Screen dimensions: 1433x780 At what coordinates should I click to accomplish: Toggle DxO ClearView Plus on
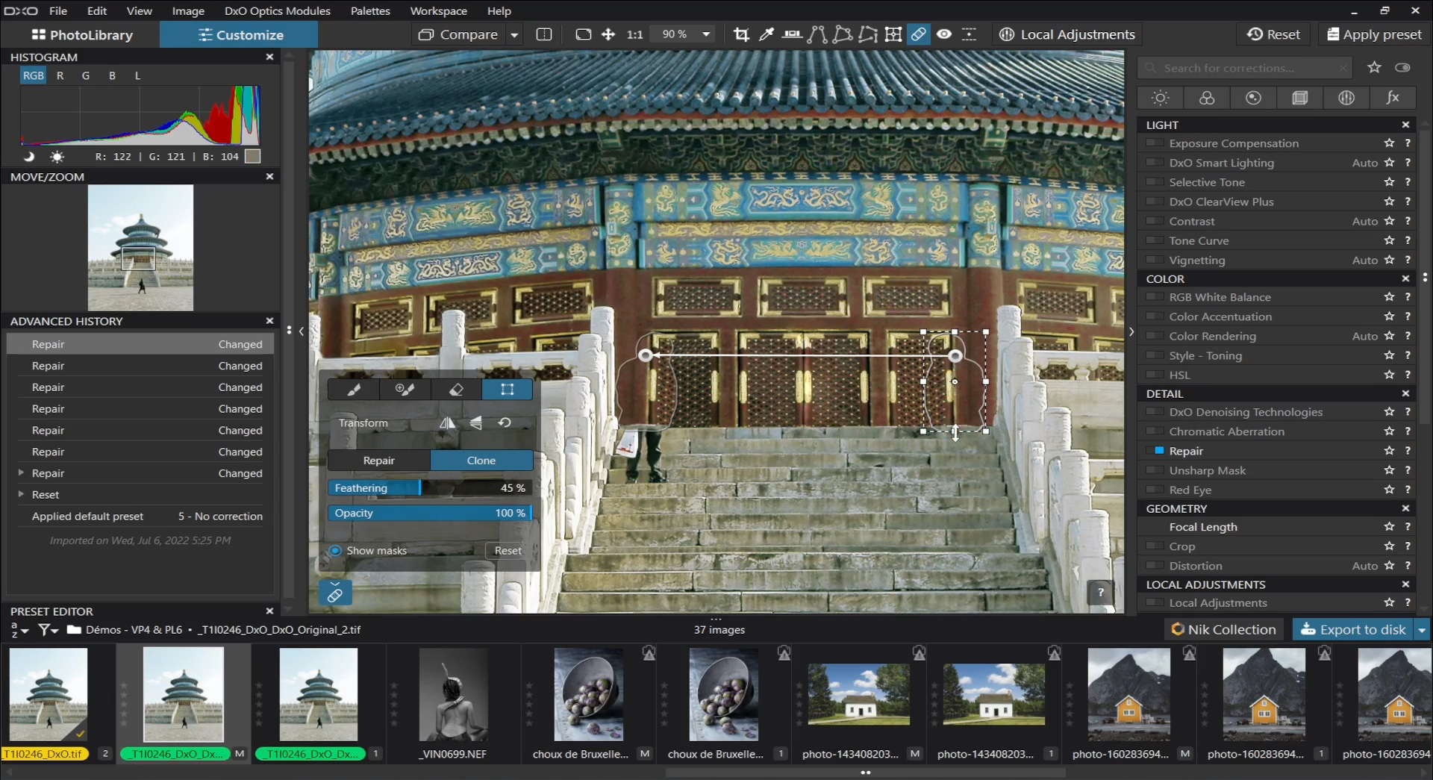[x=1155, y=201]
